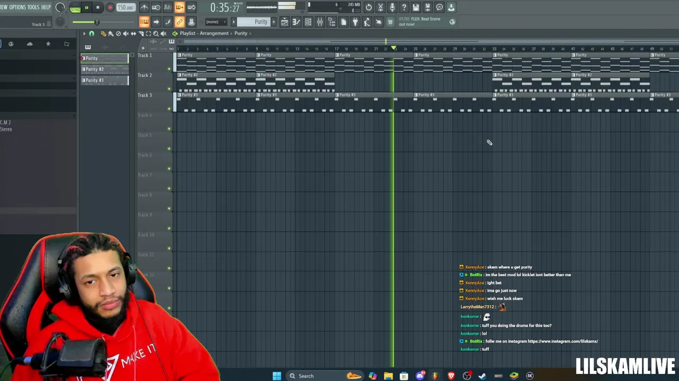Click the speech bubble info icon

click(x=439, y=7)
